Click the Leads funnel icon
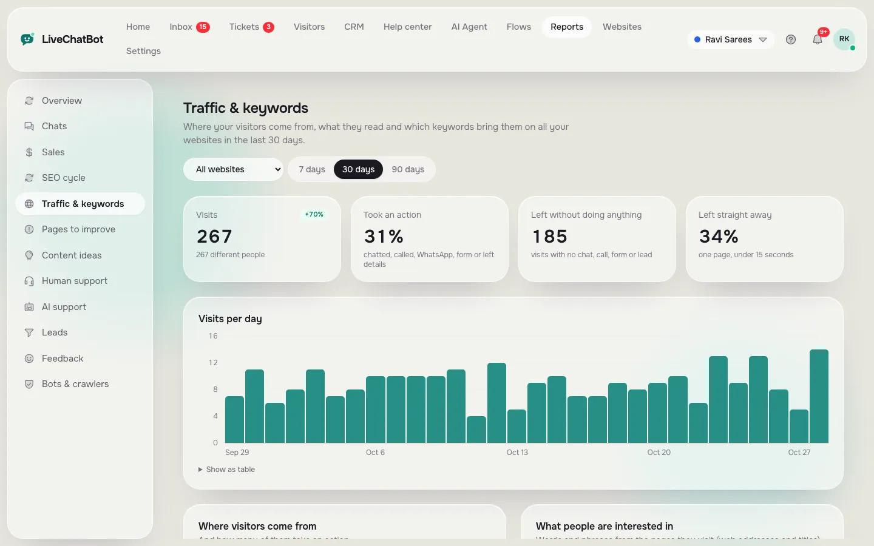This screenshot has height=546, width=874. click(x=29, y=332)
